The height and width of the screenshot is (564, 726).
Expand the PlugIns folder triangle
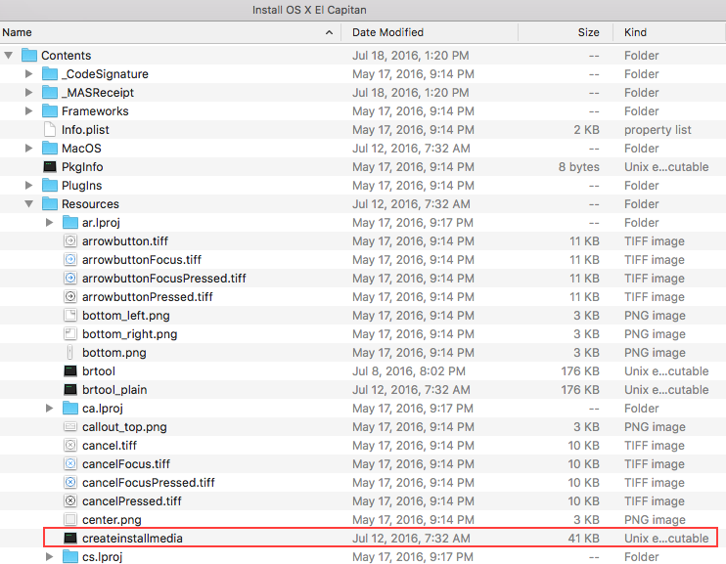click(x=28, y=185)
